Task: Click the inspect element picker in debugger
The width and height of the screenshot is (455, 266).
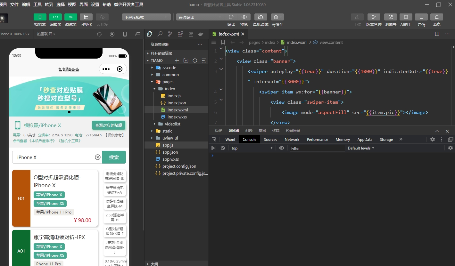Action: click(x=214, y=140)
